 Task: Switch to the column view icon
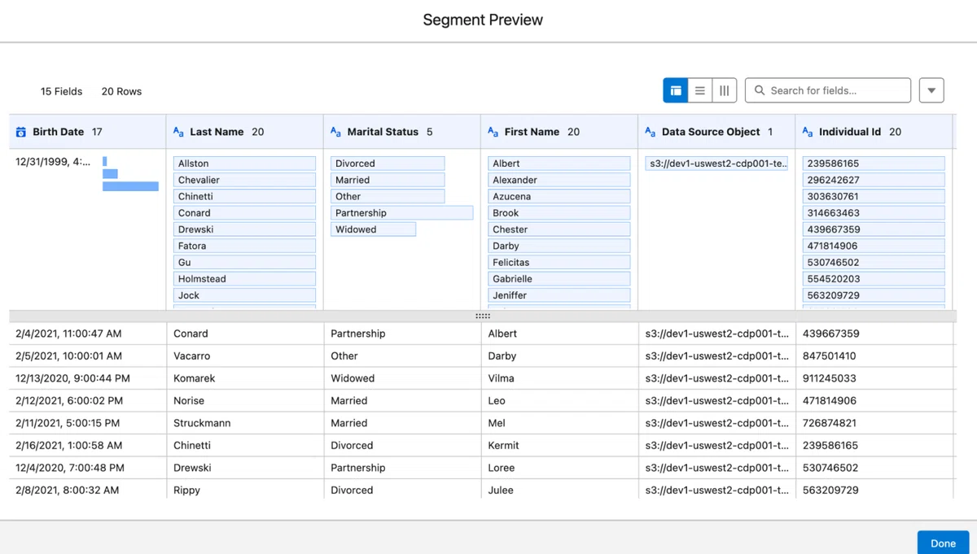(x=725, y=90)
